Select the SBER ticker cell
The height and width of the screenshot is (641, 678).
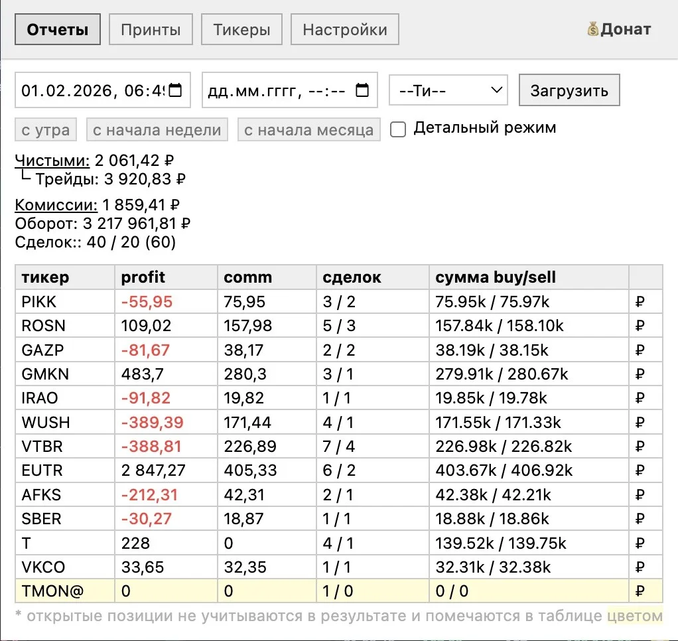65,519
